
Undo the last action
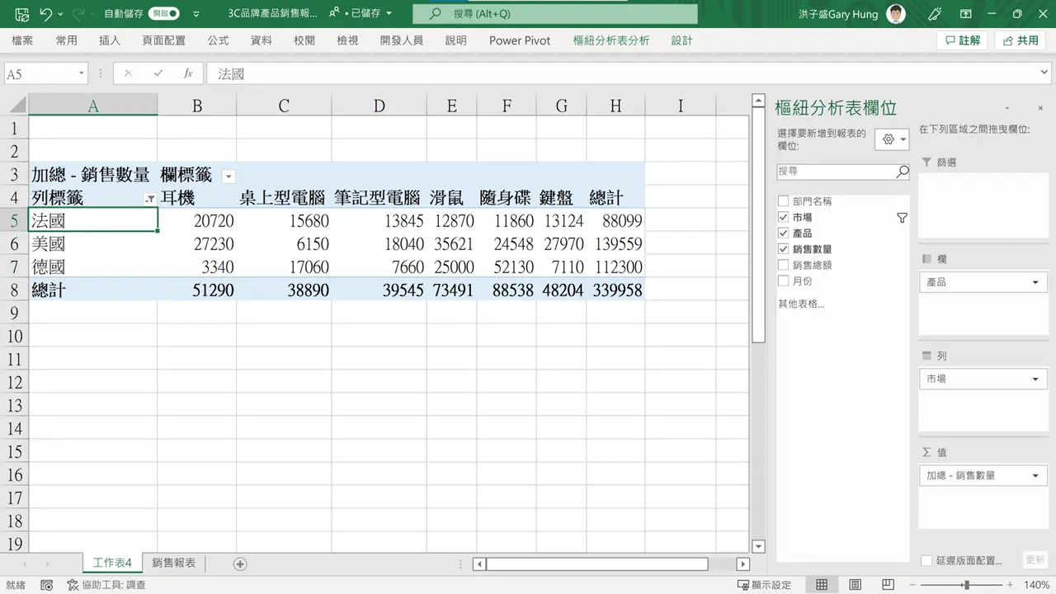tap(46, 14)
